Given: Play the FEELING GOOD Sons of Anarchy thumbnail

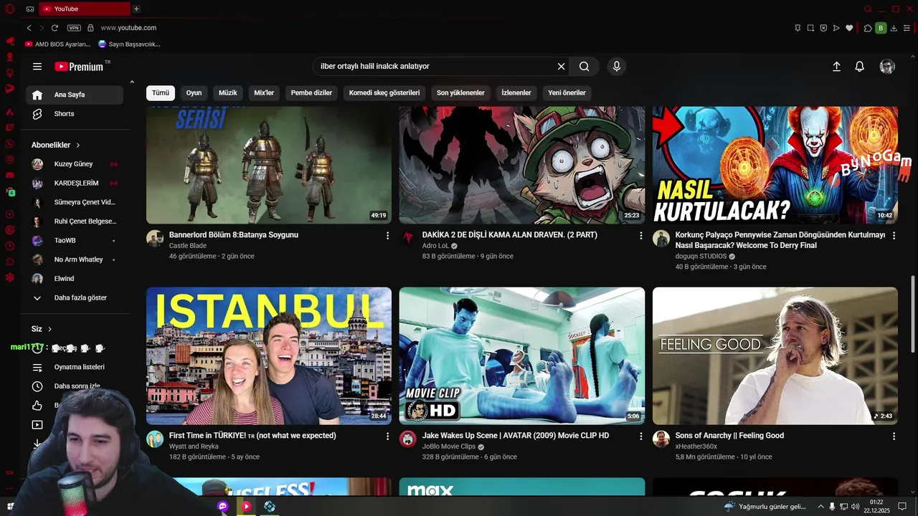Looking at the screenshot, I should [x=775, y=356].
